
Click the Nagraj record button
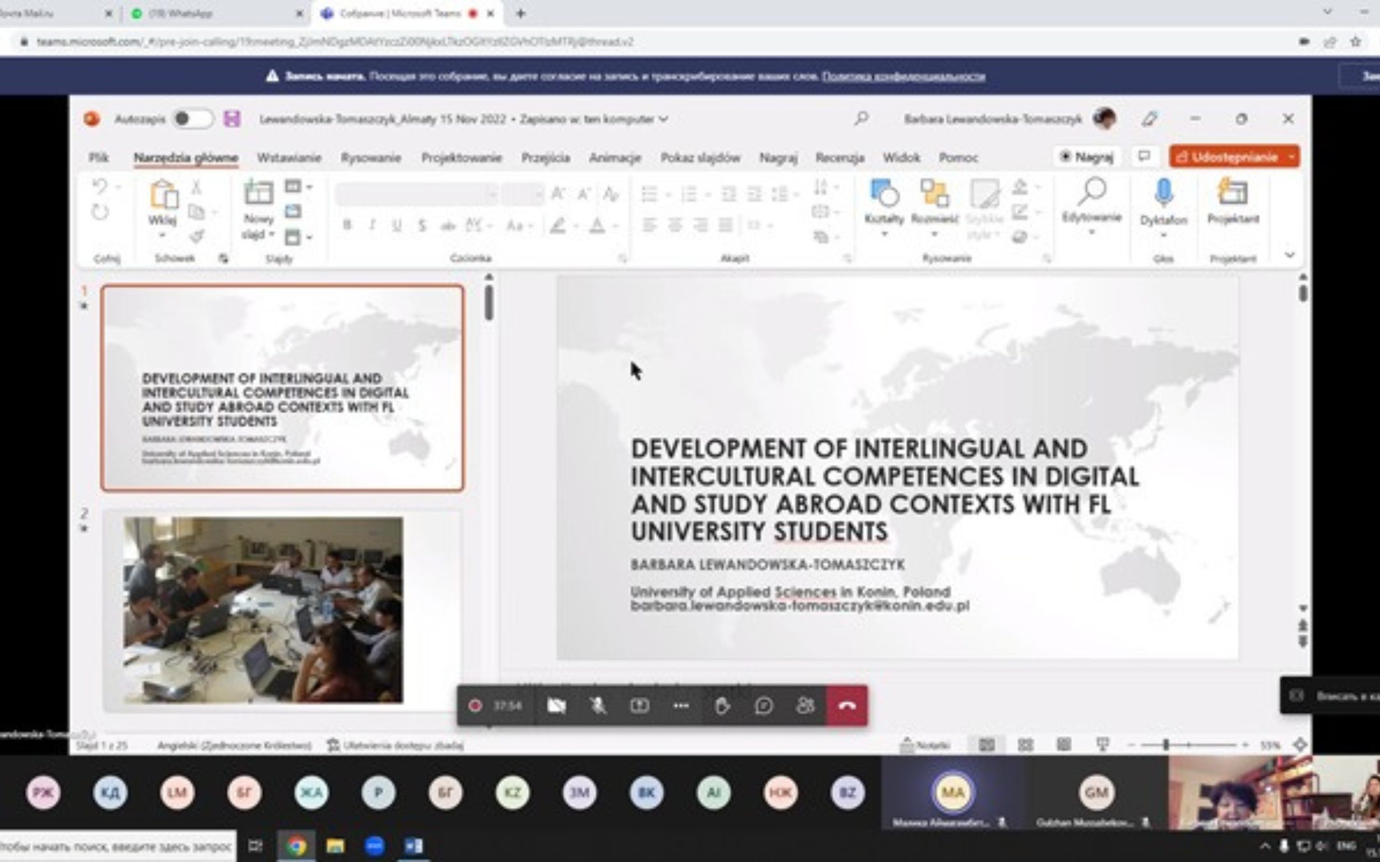click(x=1087, y=157)
